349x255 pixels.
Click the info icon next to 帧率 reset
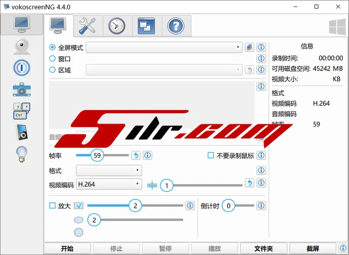click(x=147, y=155)
